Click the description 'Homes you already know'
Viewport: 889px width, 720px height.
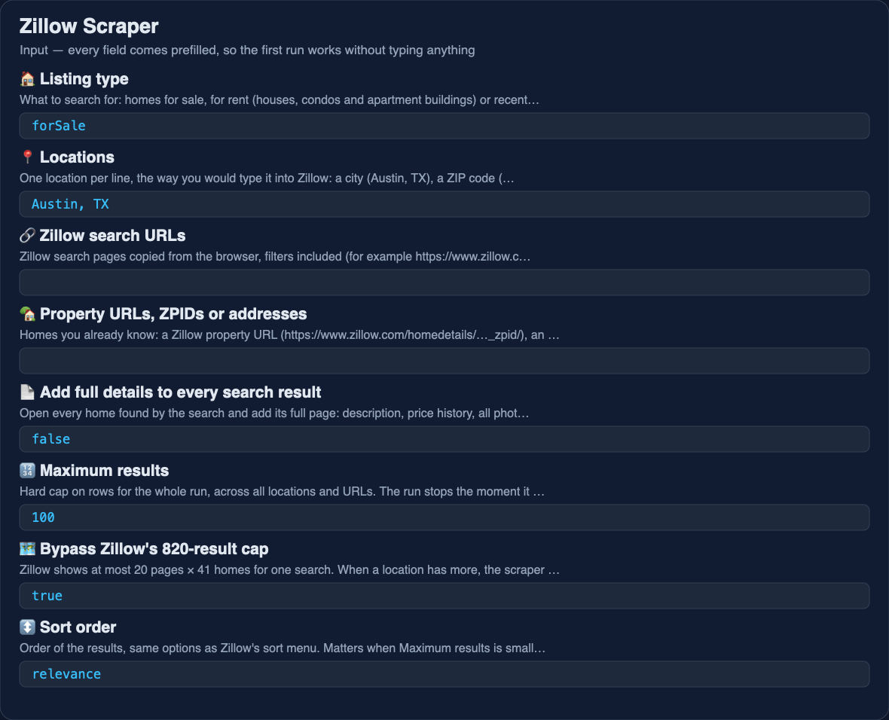tap(290, 334)
